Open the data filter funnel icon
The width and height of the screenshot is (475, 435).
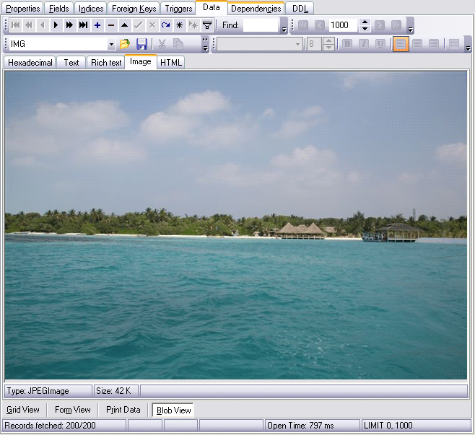[x=206, y=25]
